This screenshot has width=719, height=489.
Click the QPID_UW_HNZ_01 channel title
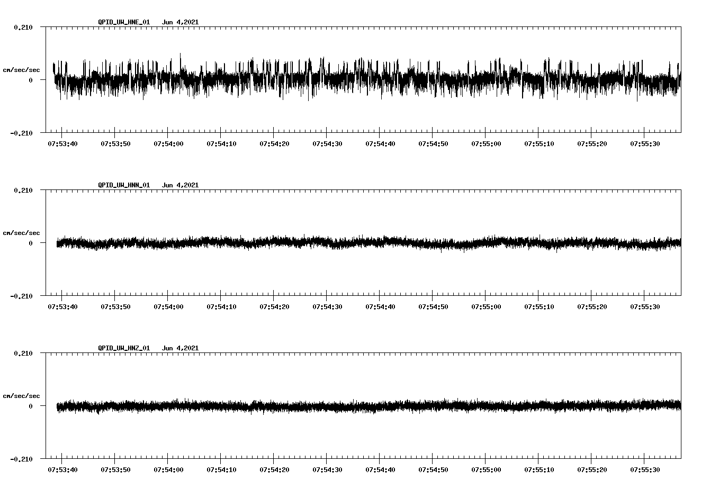point(124,348)
